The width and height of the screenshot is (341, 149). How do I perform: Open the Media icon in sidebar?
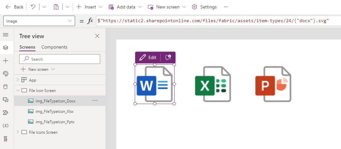[x=6, y=100]
